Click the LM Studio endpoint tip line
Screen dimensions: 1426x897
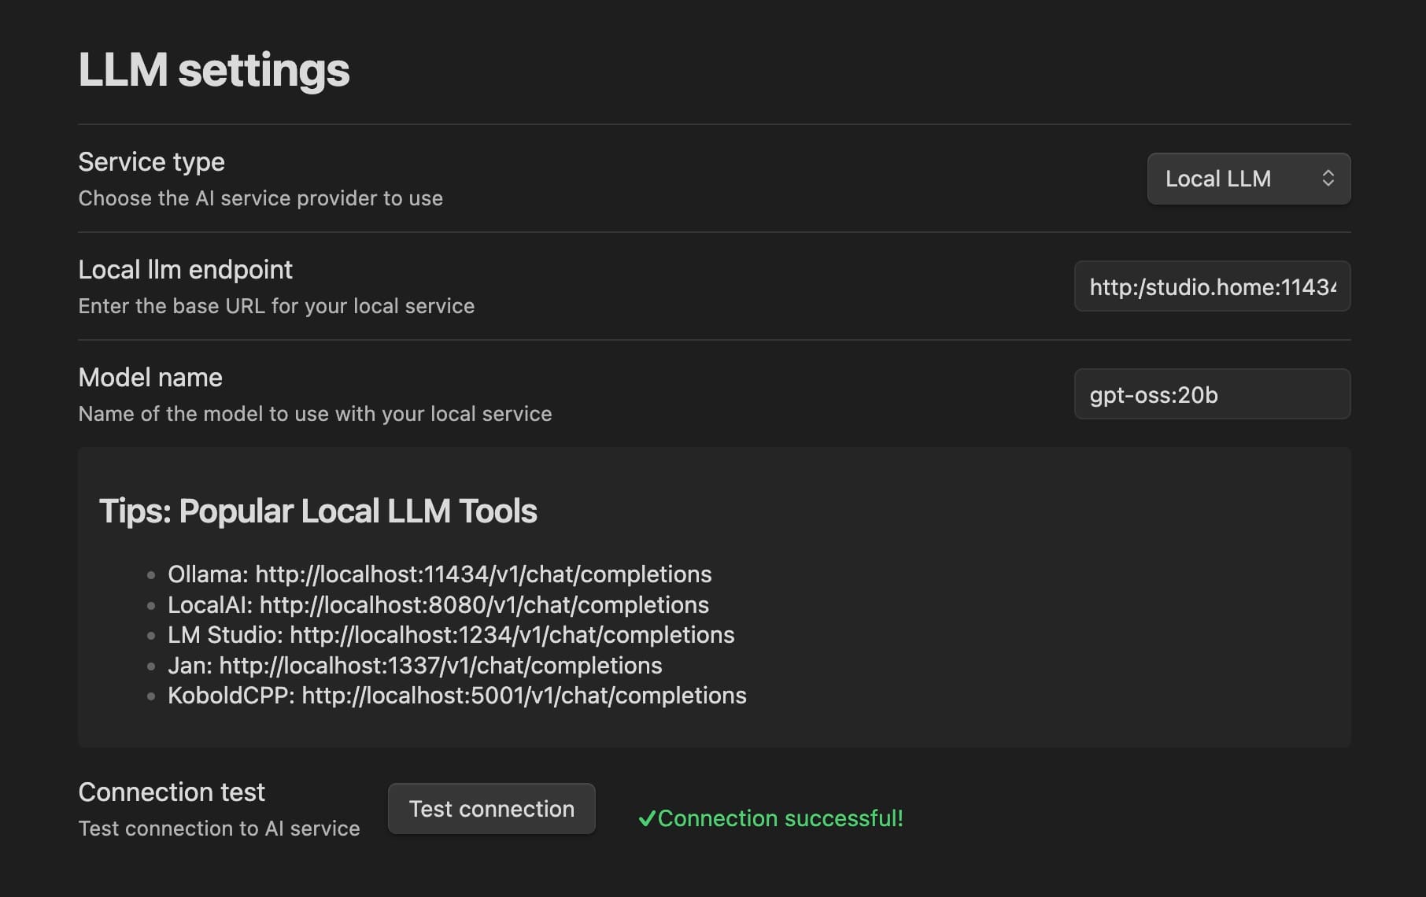click(451, 635)
